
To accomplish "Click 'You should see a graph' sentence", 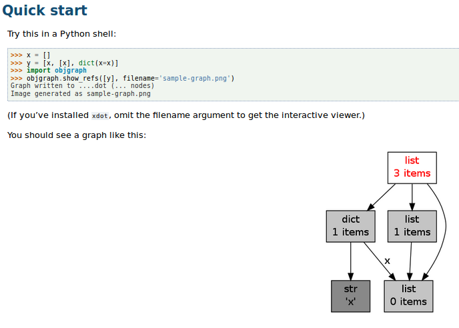I will coord(76,135).
